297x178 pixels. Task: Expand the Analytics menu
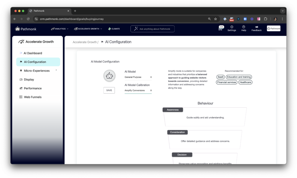point(60,29)
